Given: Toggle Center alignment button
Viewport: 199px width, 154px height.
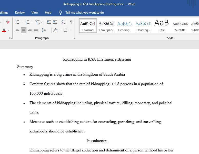Looking at the screenshot, I should [x=24, y=30].
